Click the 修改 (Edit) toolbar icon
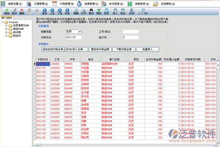This screenshot has width=220, height=147. click(x=14, y=12)
